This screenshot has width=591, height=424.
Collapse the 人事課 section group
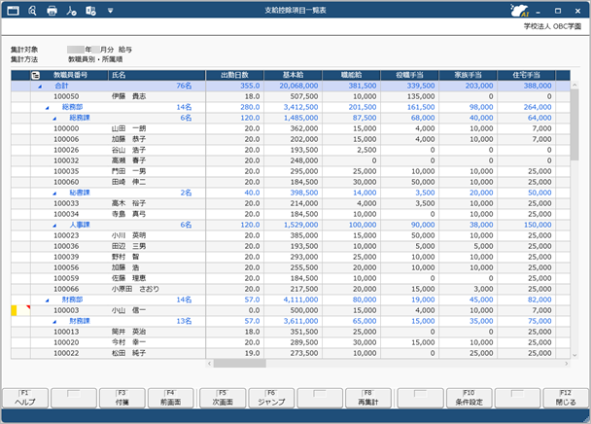point(55,224)
